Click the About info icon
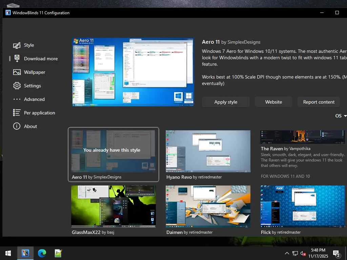The image size is (347, 260). (17, 126)
